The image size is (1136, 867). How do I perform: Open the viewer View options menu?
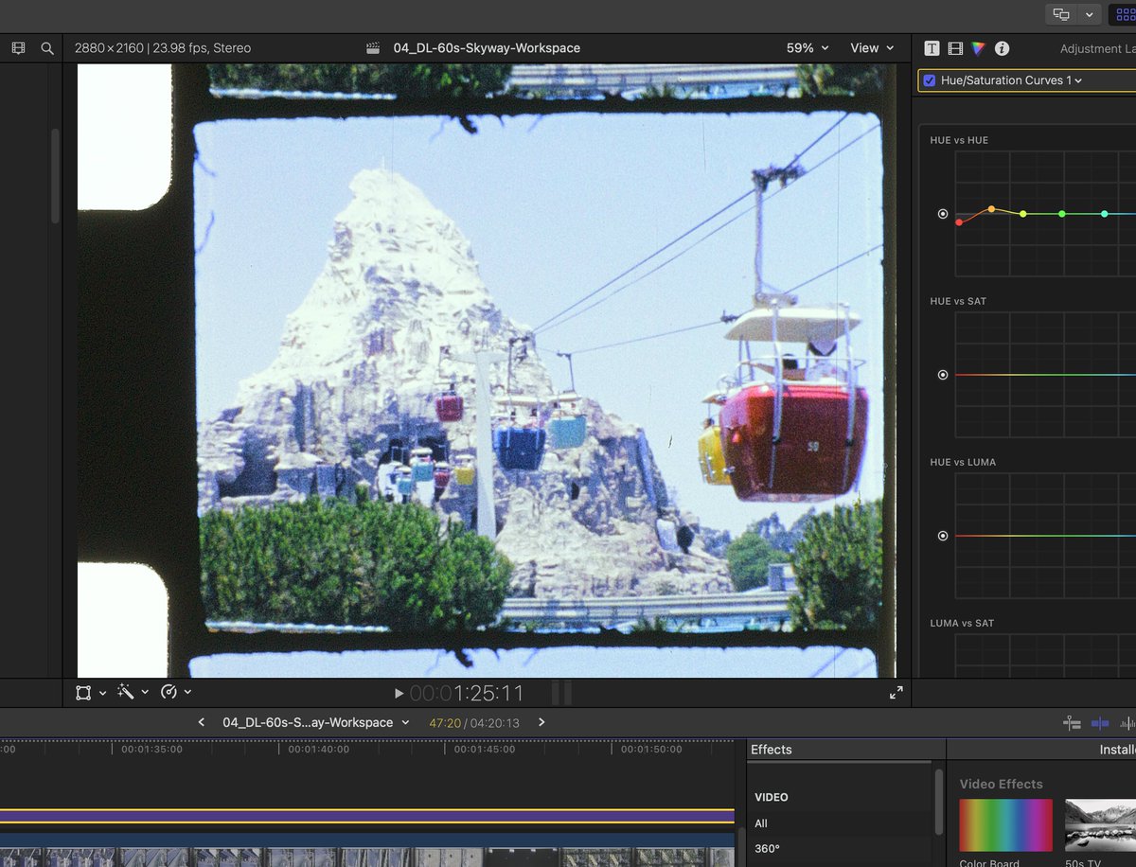[x=872, y=47]
